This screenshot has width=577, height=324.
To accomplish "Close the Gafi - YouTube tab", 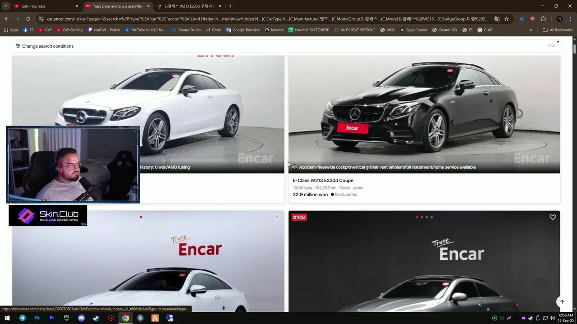I will pos(77,6).
